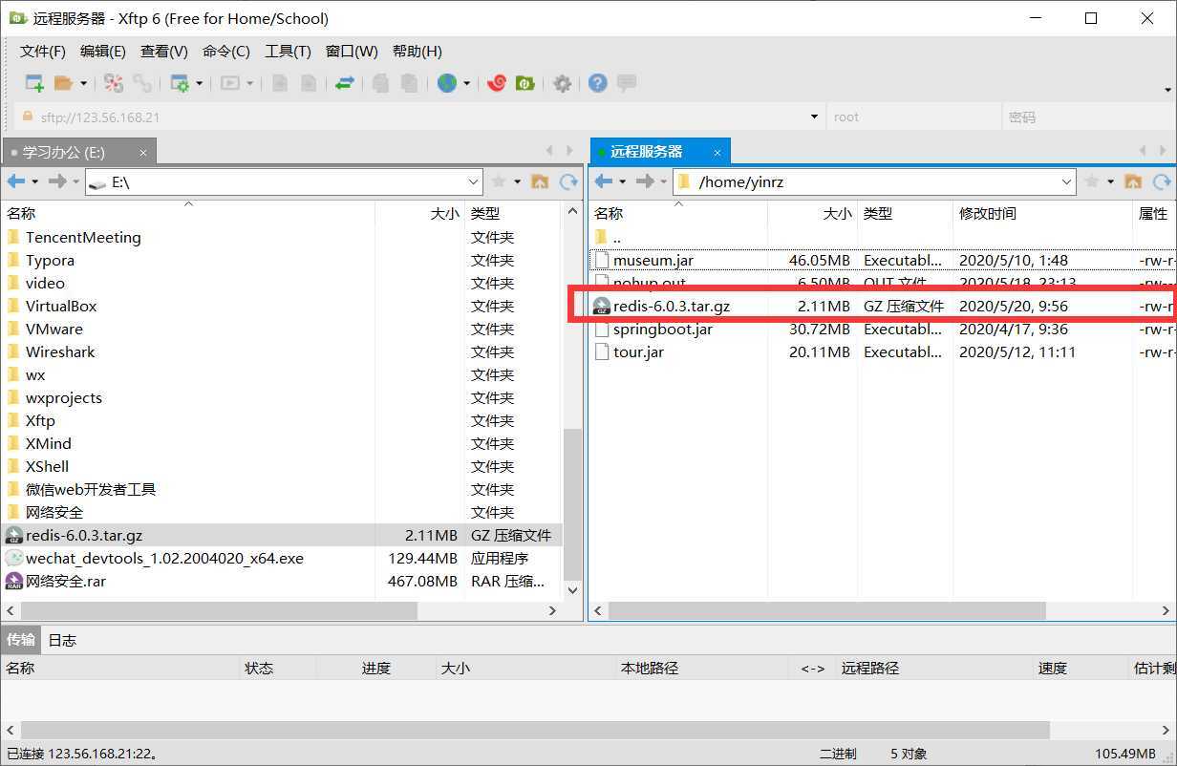Click the New Session toolbar icon

coord(34,83)
